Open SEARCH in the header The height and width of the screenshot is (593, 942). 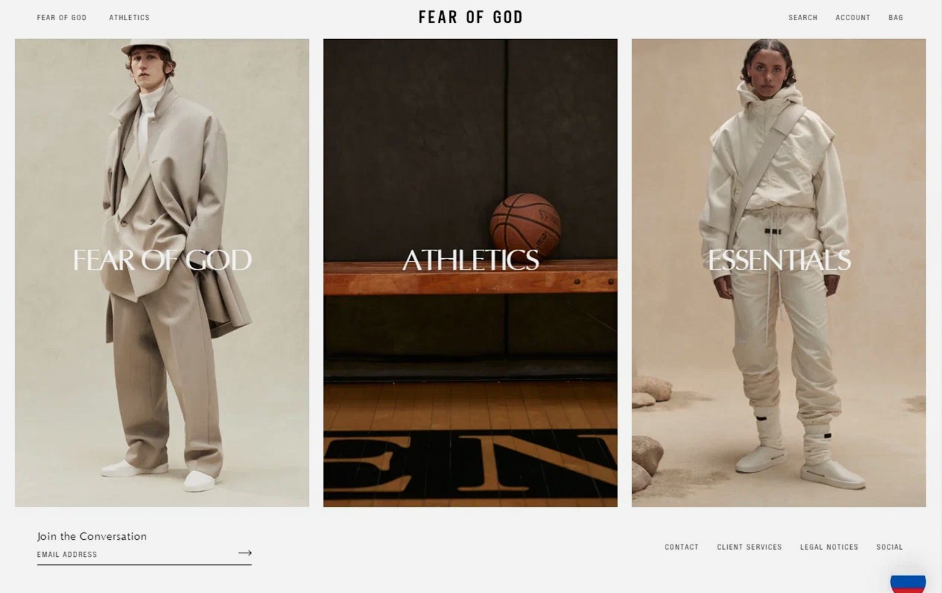[803, 18]
